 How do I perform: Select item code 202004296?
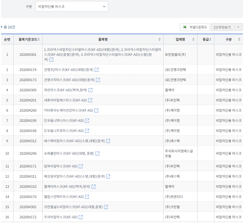(28, 153)
